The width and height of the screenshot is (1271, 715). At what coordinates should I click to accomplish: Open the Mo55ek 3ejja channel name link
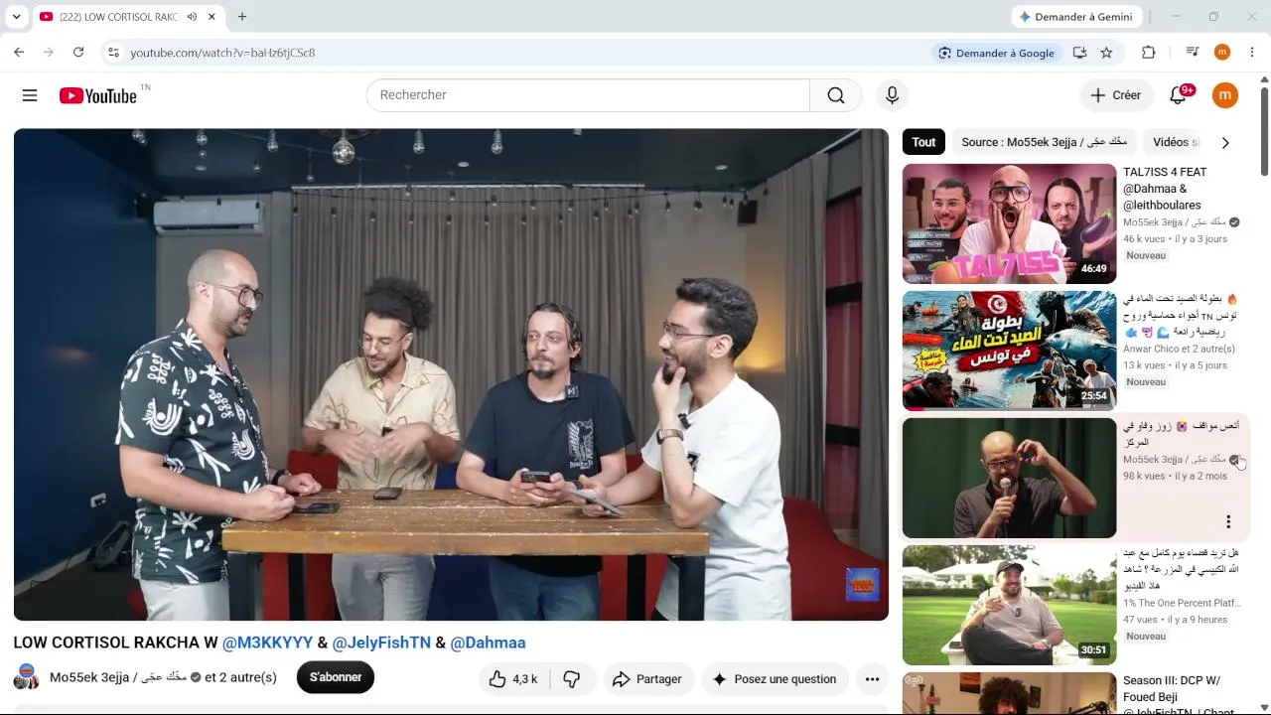[x=118, y=677]
